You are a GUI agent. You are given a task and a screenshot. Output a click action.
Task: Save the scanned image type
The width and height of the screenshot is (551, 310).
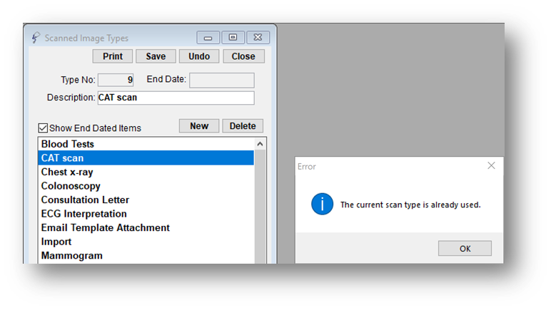click(x=156, y=56)
